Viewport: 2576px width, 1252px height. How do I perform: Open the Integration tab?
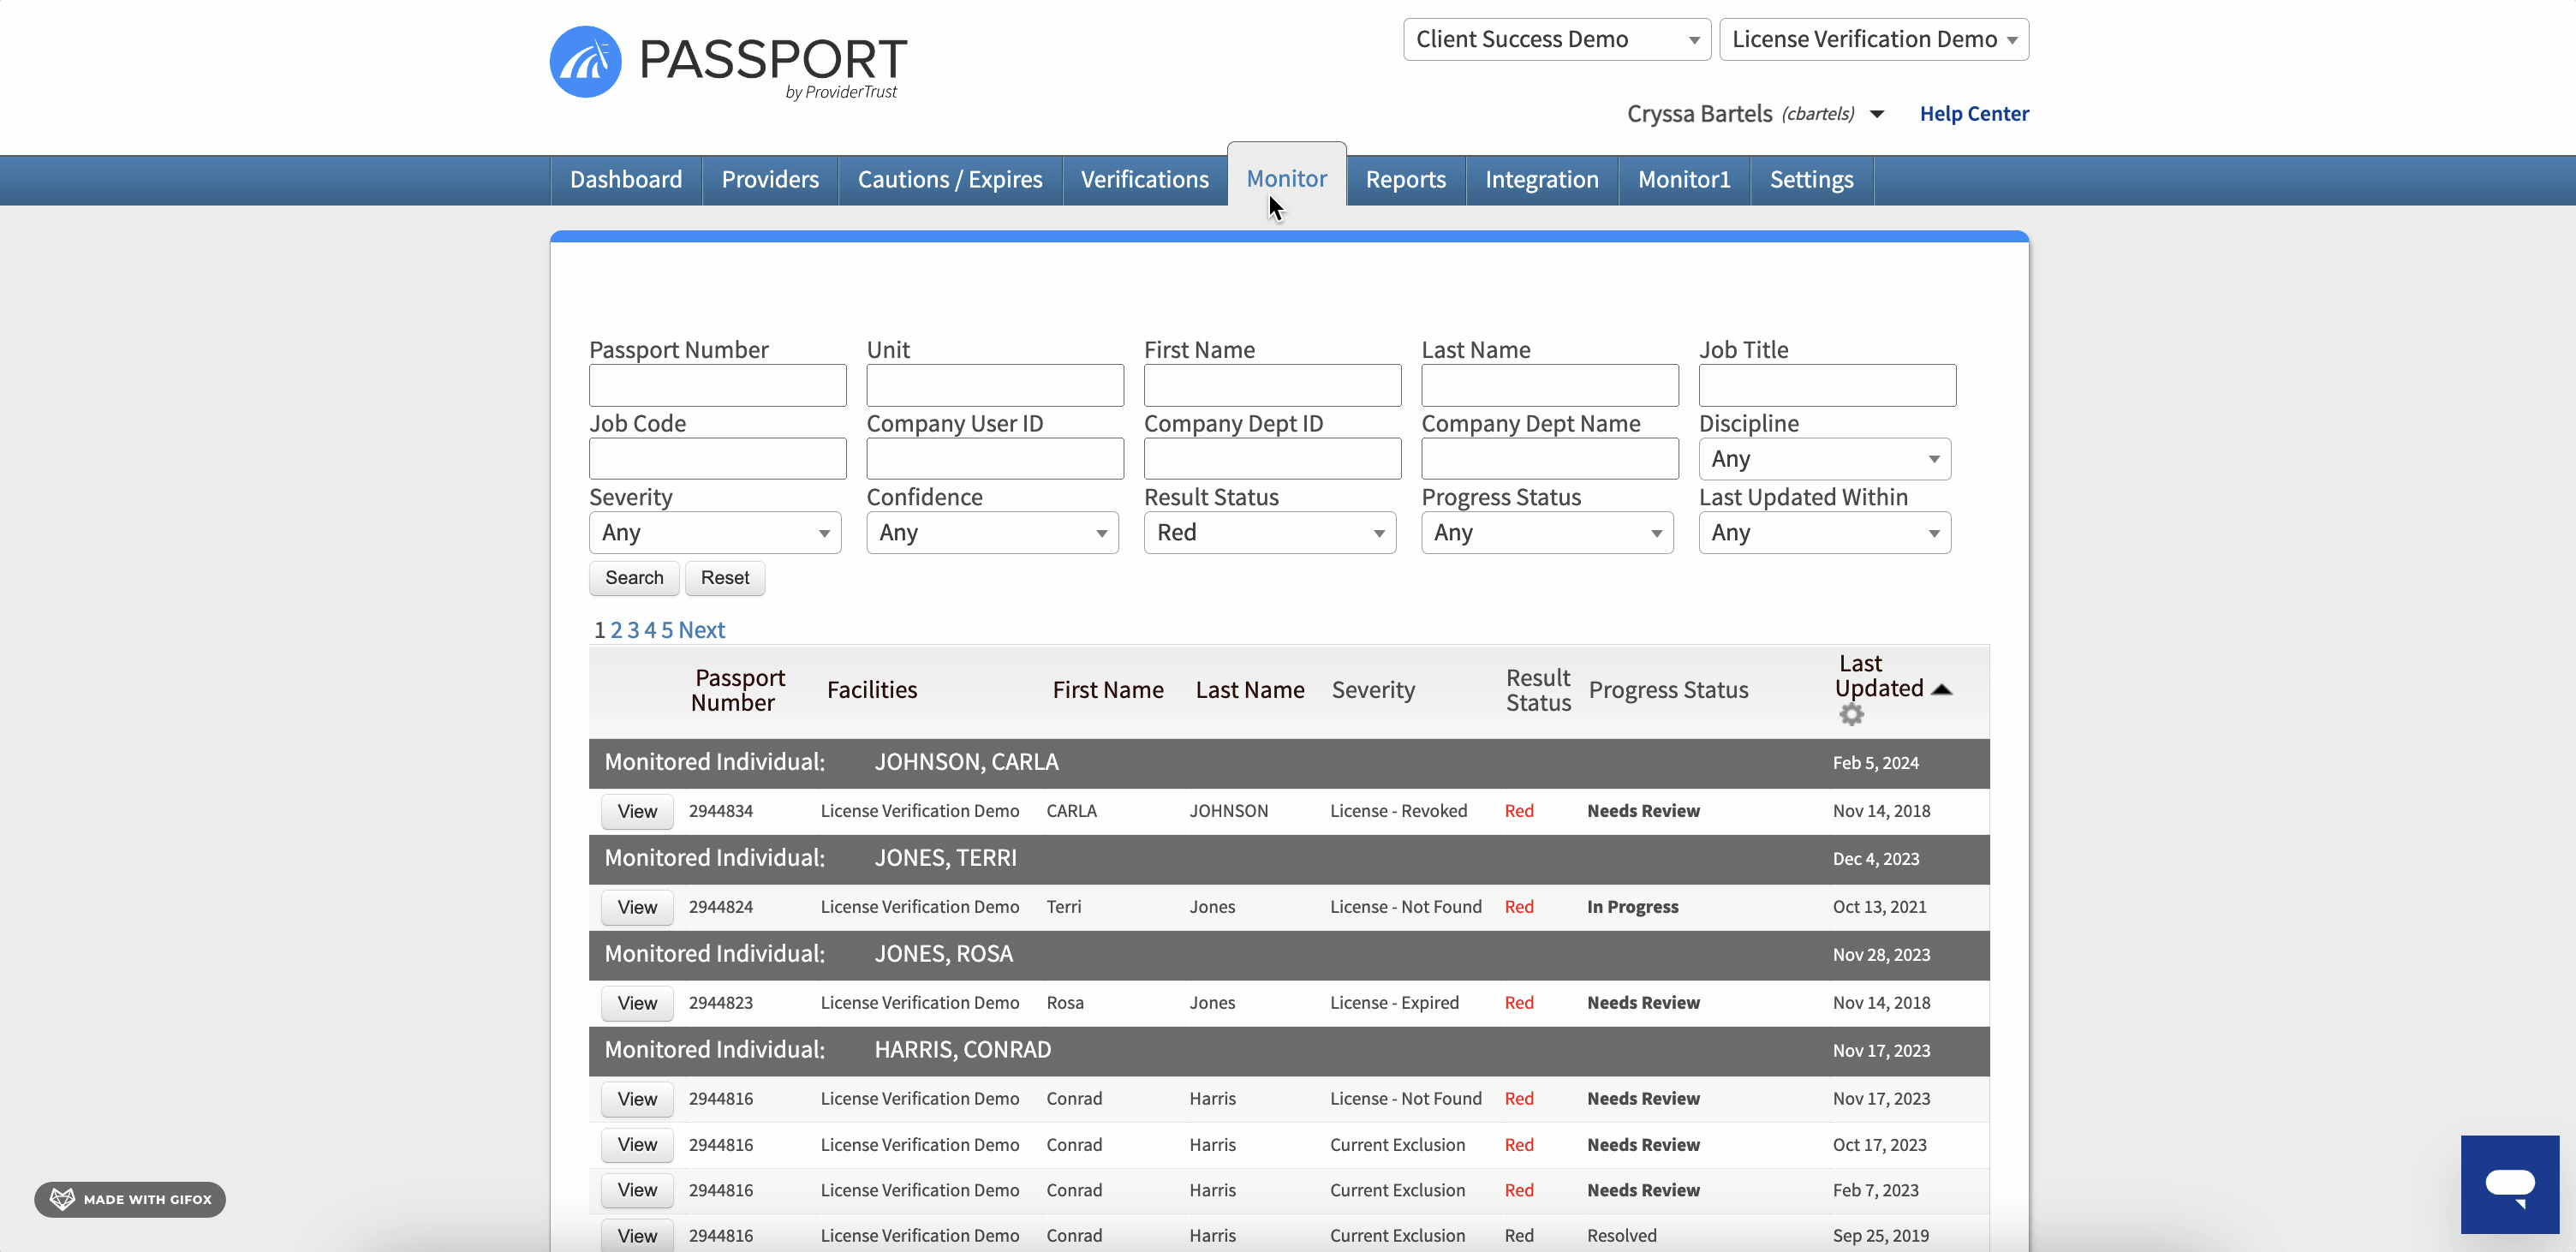(x=1541, y=180)
